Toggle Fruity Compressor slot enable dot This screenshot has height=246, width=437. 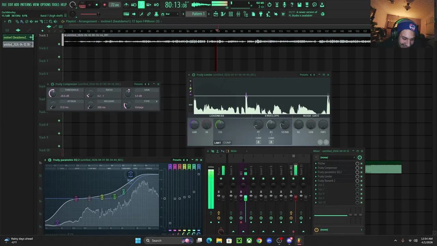(x=362, y=168)
